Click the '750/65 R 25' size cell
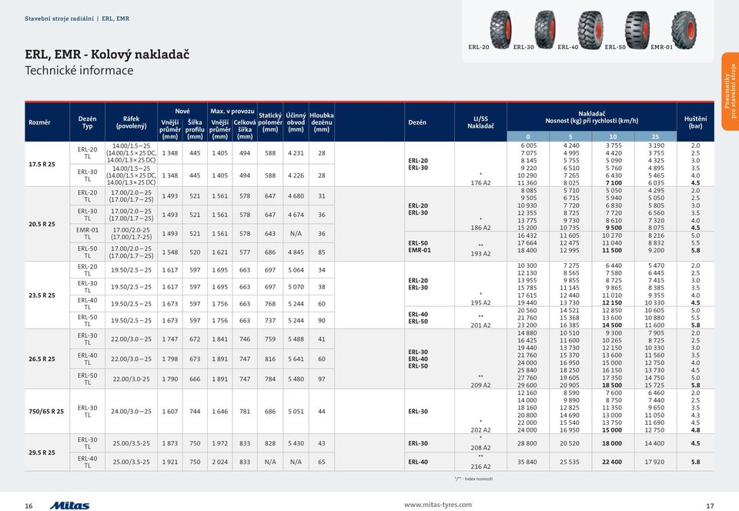 (46, 411)
